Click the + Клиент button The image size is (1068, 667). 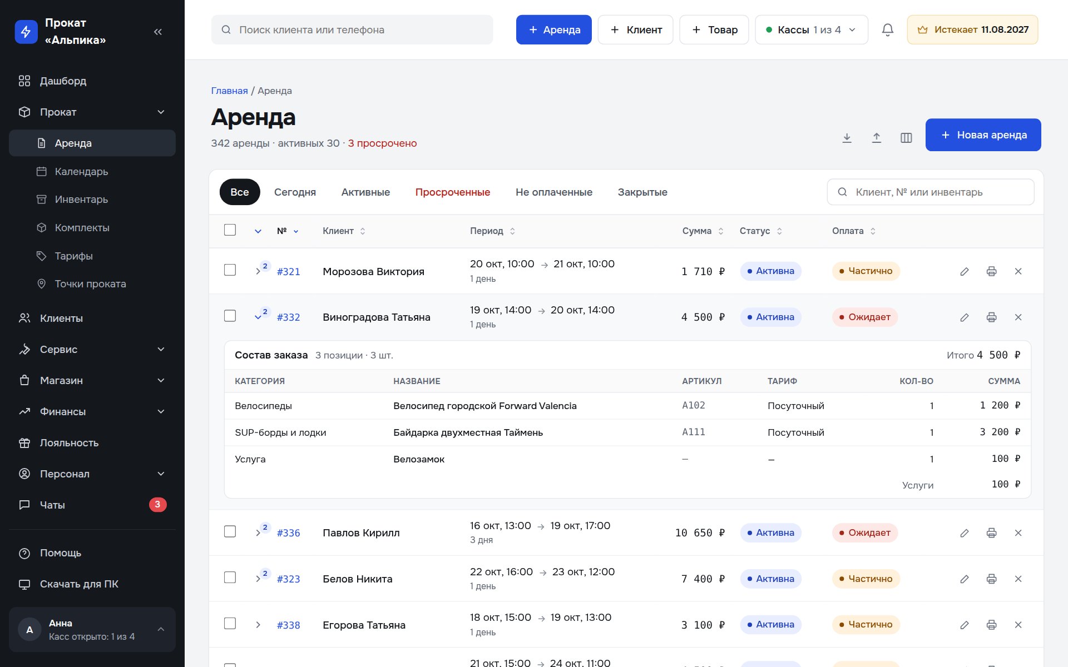(x=635, y=29)
